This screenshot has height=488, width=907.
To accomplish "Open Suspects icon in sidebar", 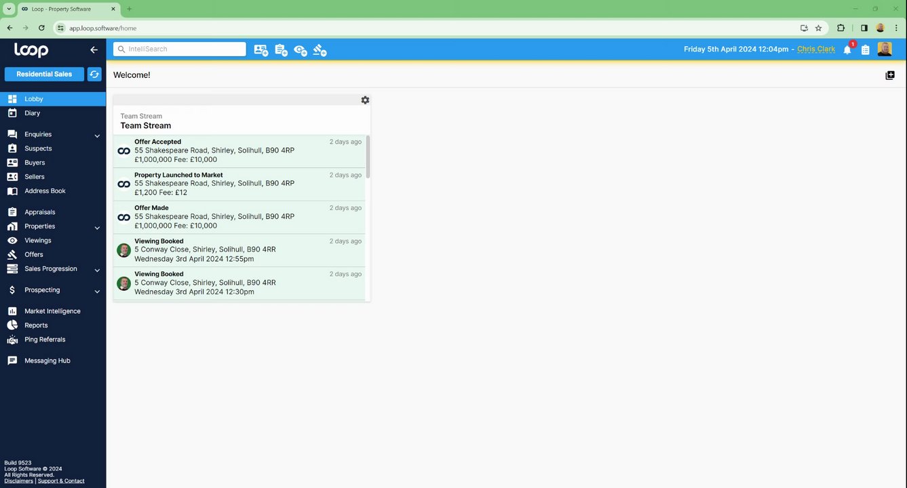I will click(12, 148).
